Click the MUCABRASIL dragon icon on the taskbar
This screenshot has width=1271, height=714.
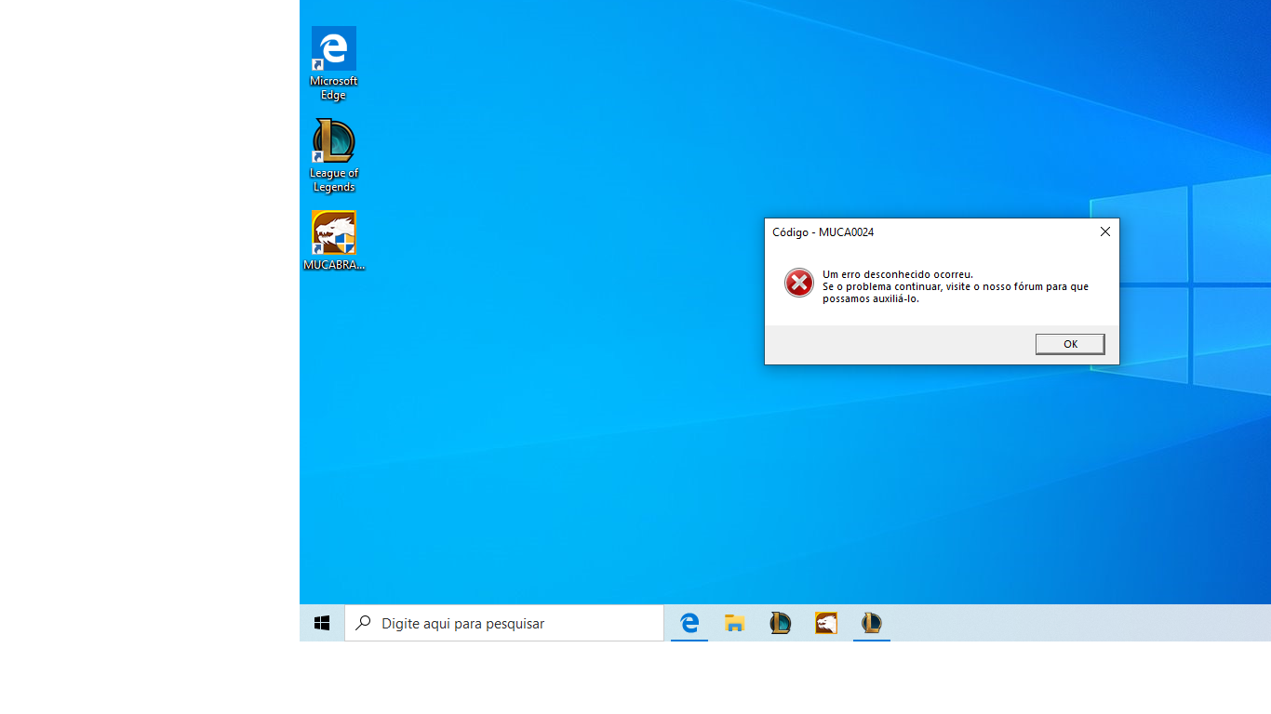point(825,623)
